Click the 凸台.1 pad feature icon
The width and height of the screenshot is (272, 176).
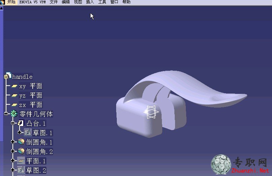click(x=21, y=123)
